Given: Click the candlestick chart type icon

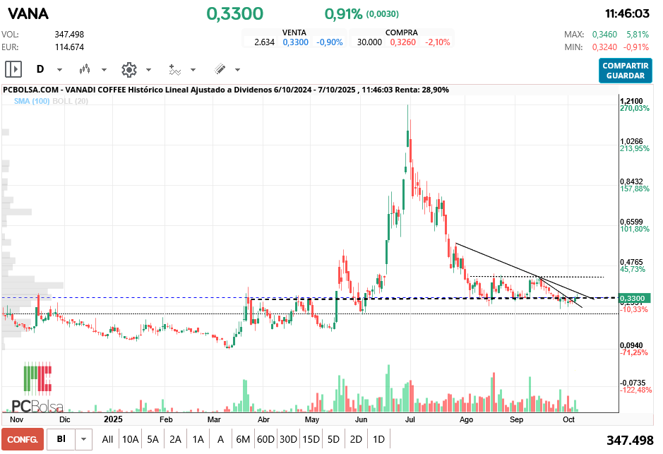Looking at the screenshot, I should [x=85, y=69].
